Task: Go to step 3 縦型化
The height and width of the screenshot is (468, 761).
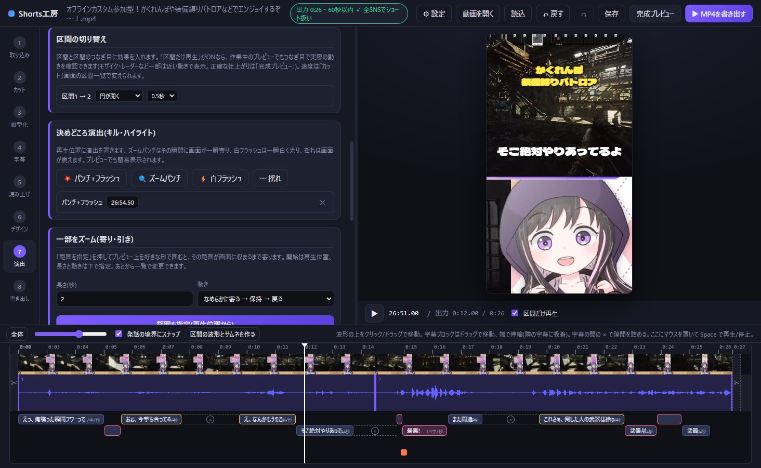Action: point(19,117)
